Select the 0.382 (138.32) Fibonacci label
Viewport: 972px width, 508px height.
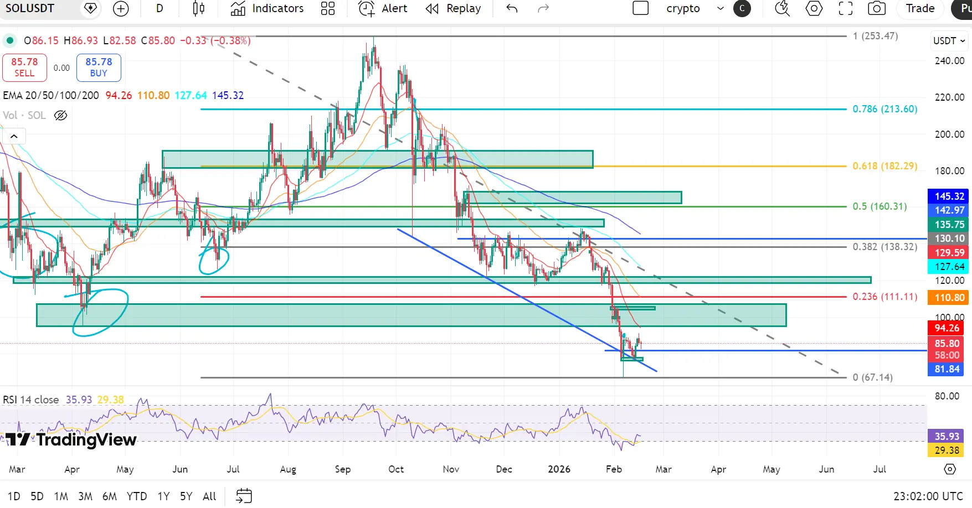coord(885,247)
